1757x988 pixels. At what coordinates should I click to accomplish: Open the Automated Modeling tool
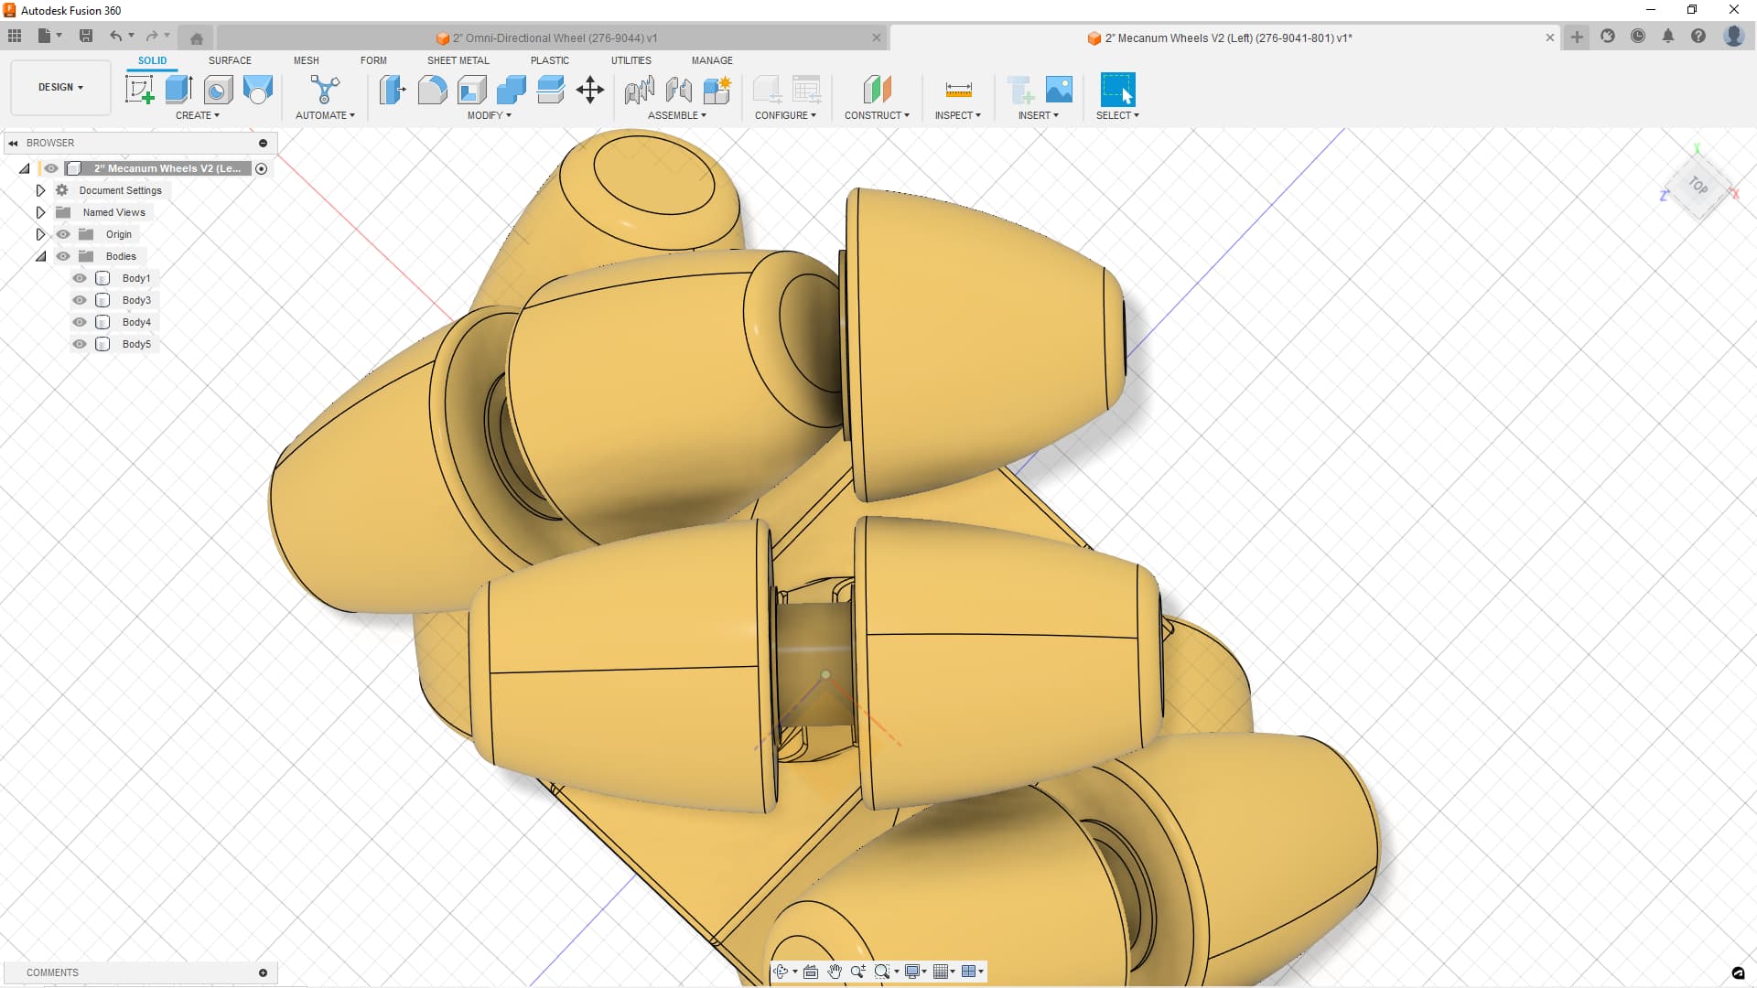click(325, 90)
